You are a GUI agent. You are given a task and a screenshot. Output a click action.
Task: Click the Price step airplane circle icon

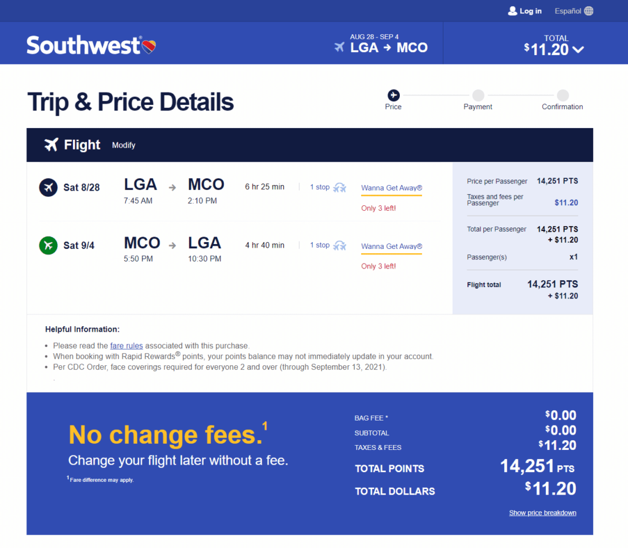click(393, 95)
